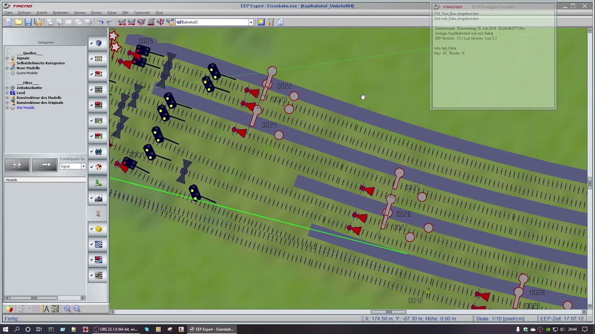This screenshot has width=595, height=334.
Task: Expand the Land filter node
Action: pyautogui.click(x=7, y=93)
